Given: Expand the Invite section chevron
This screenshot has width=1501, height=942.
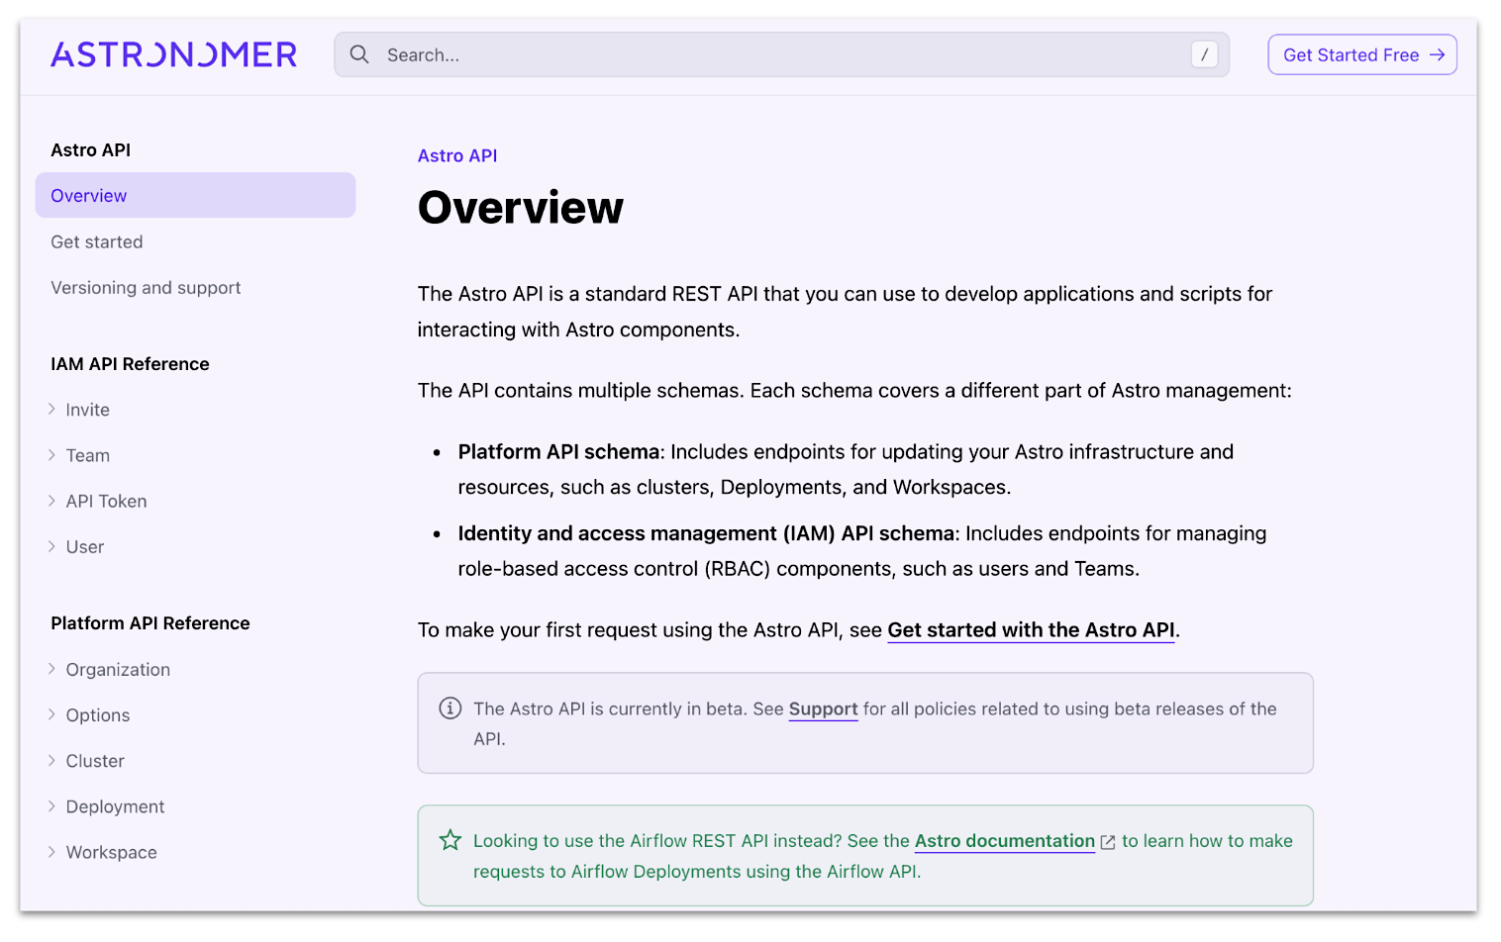Looking at the screenshot, I should click(x=51, y=410).
